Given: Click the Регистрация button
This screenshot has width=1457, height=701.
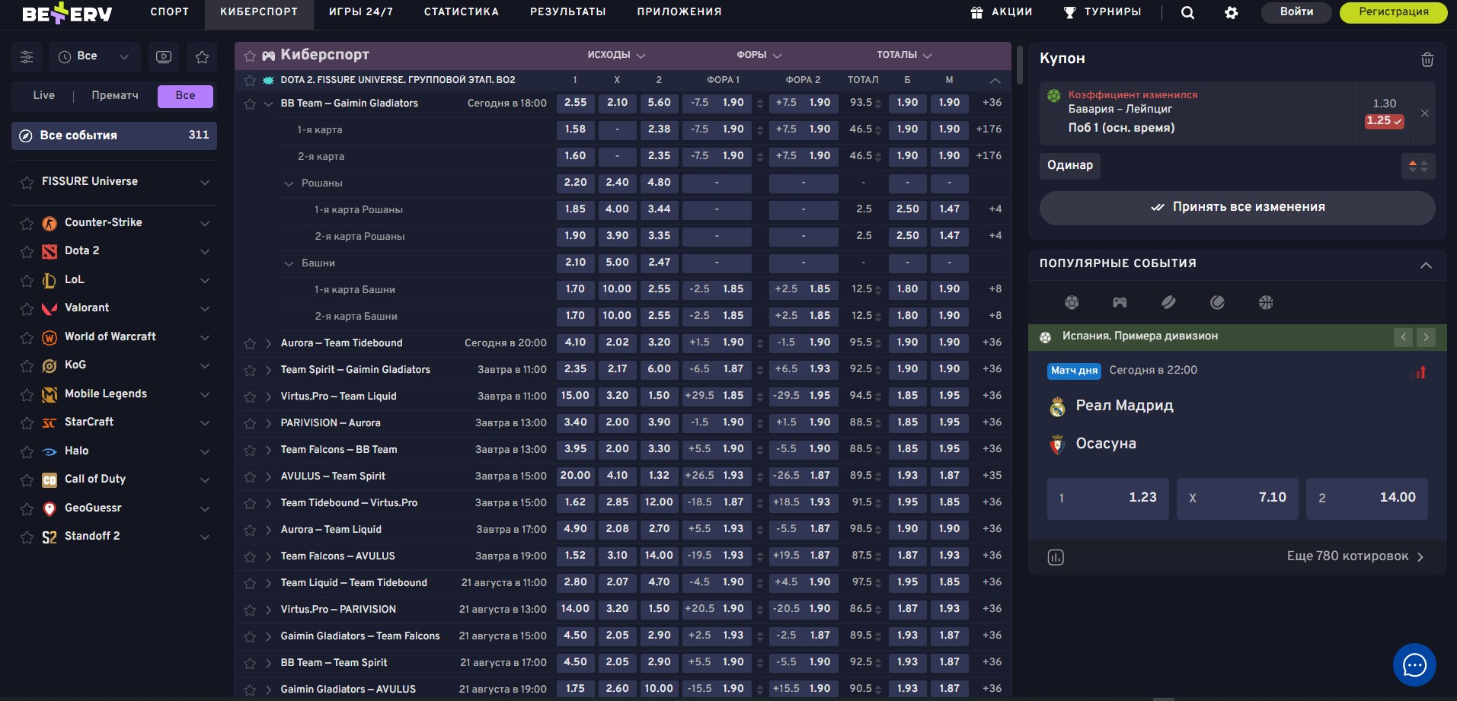Looking at the screenshot, I should coord(1393,12).
